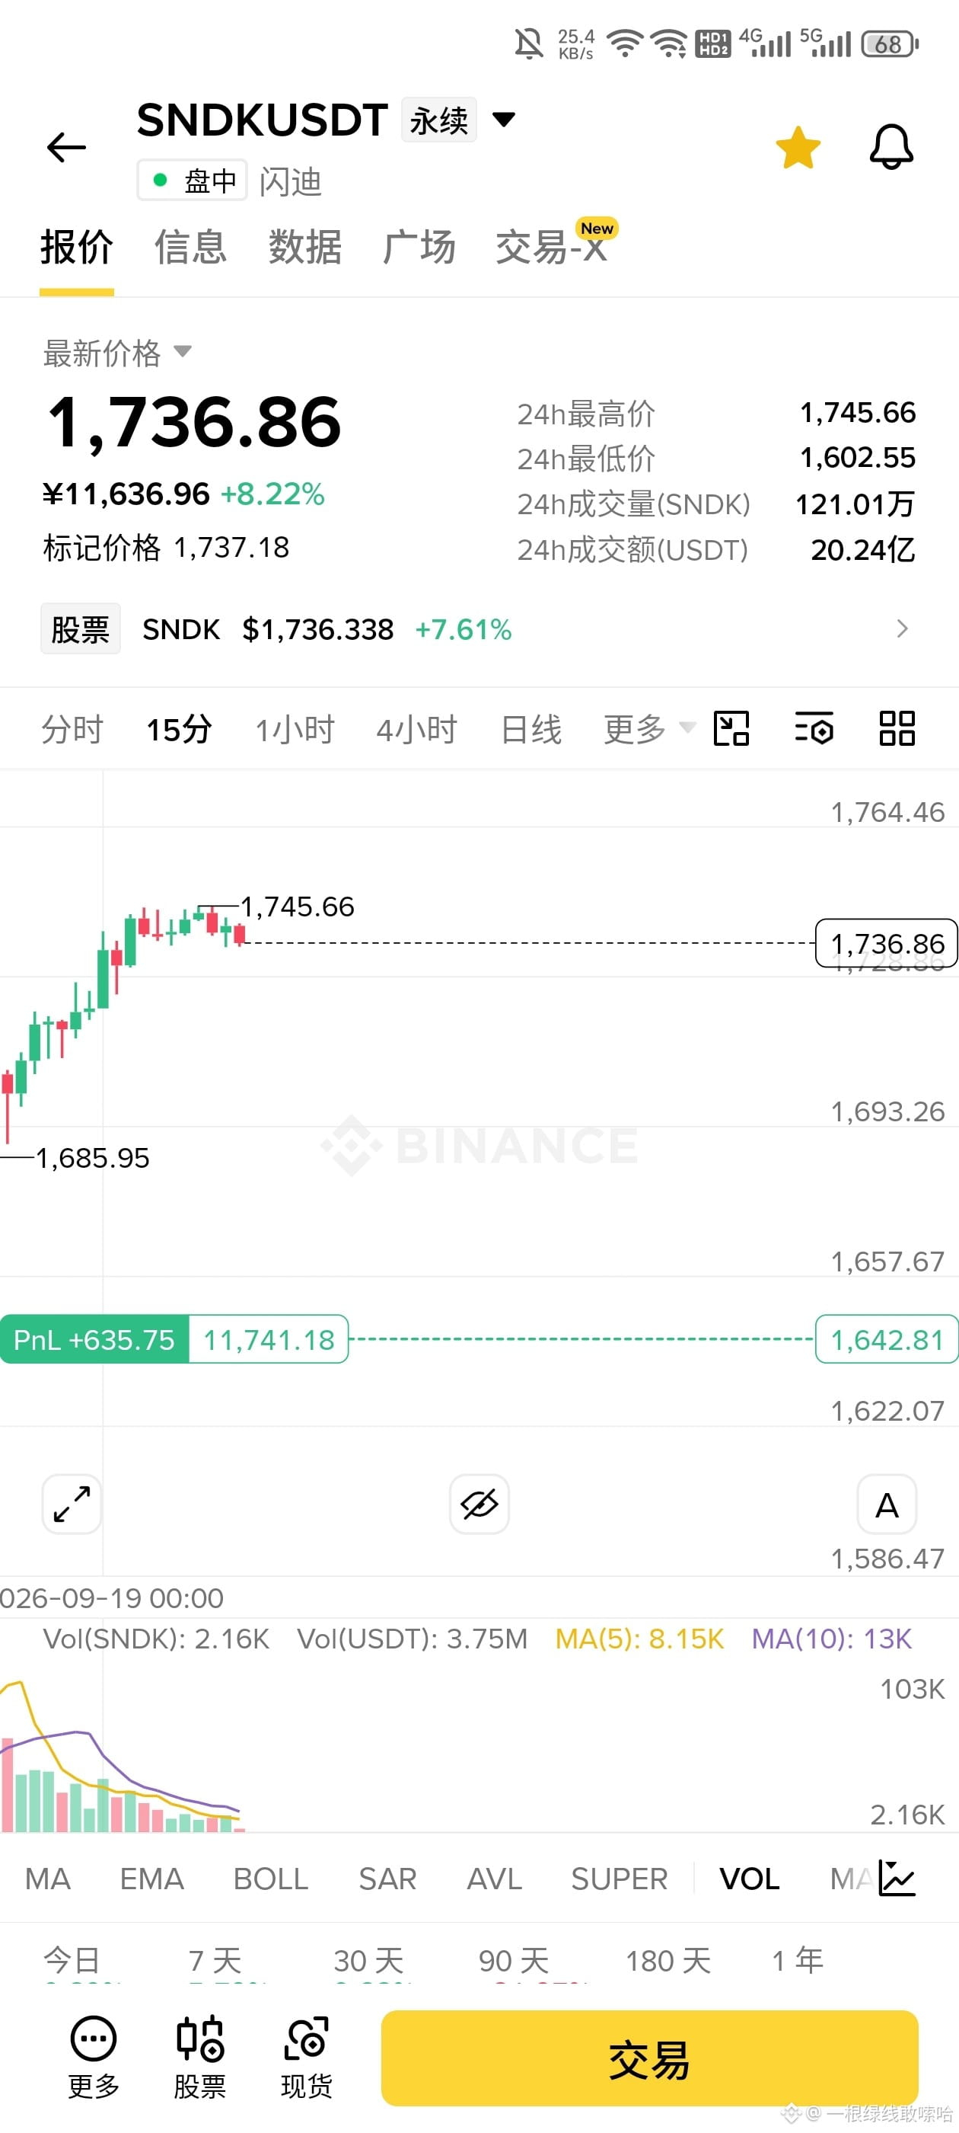Open chart indicator settings icon

(x=814, y=729)
